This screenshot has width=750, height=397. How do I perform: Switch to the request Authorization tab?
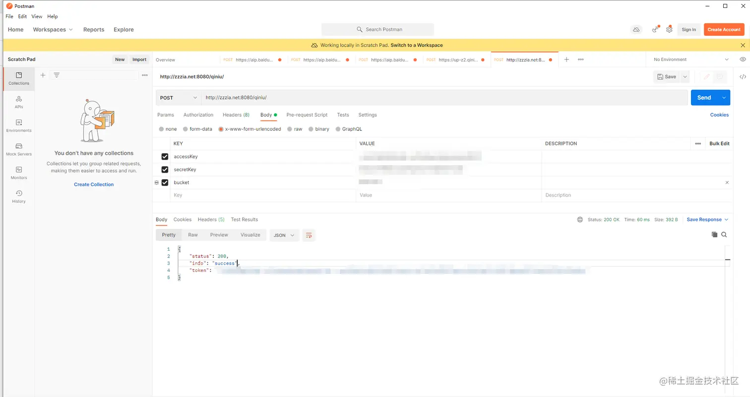tap(198, 115)
